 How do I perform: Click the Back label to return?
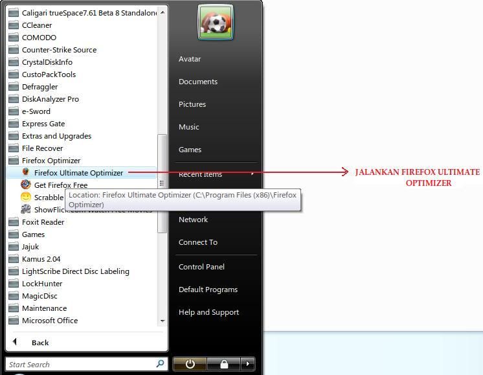coord(40,343)
